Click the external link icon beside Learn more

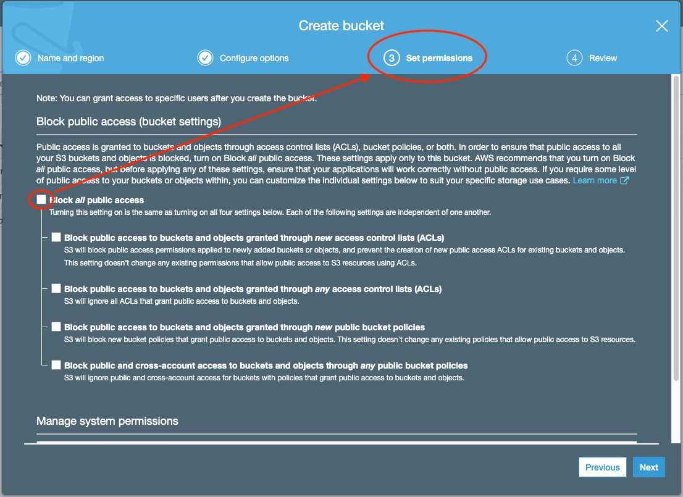(x=624, y=180)
